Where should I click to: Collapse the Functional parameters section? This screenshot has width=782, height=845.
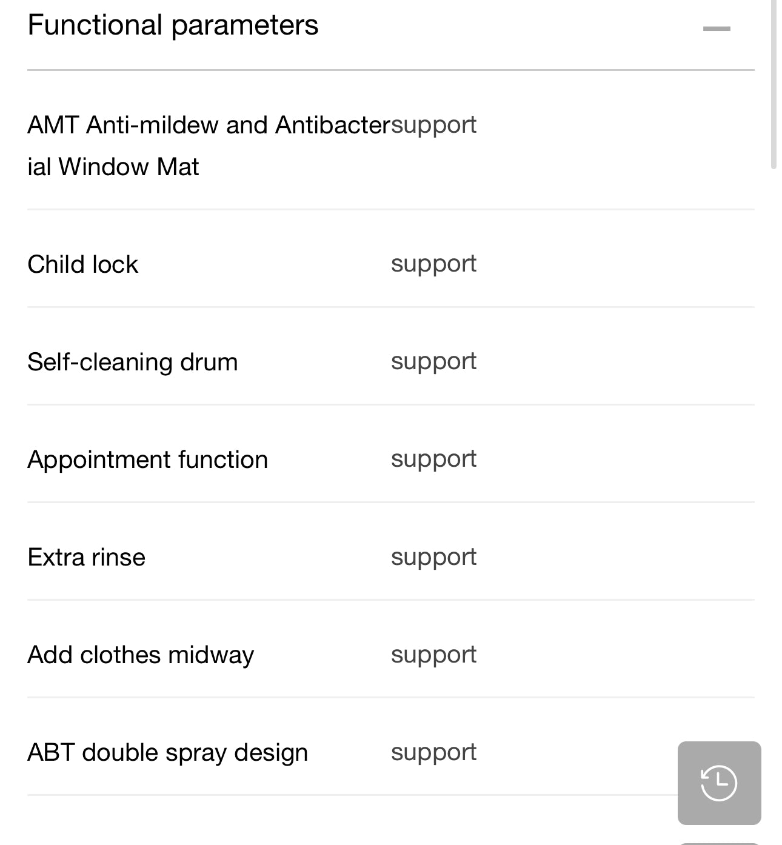pos(717,28)
